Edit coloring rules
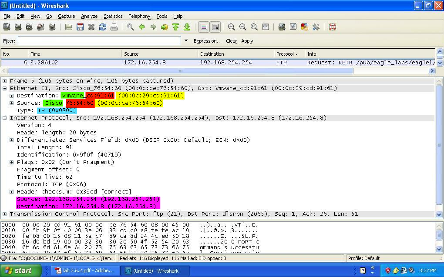Image resolution: width=444 pixels, height=277 pixels. (x=304, y=27)
